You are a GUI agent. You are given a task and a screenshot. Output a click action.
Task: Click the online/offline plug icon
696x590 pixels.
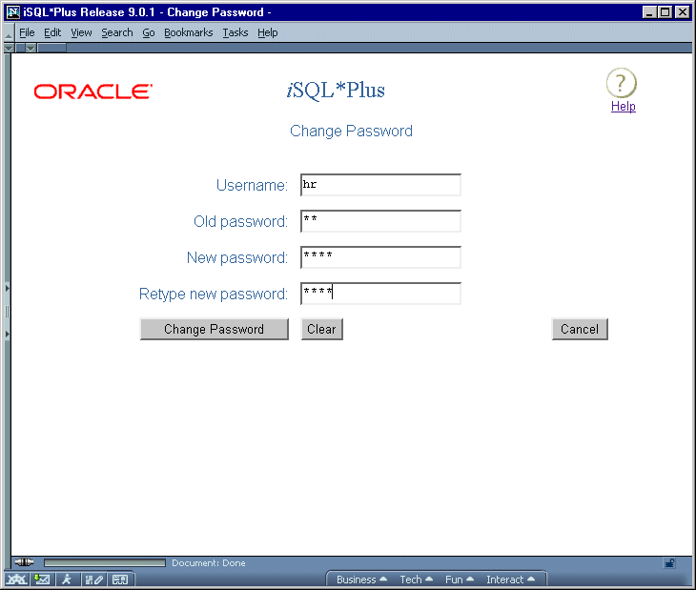pos(24,562)
